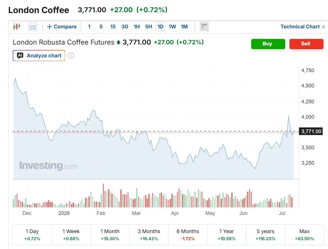Click the plus Compare icon
This screenshot has width=328, height=249.
click(49, 27)
